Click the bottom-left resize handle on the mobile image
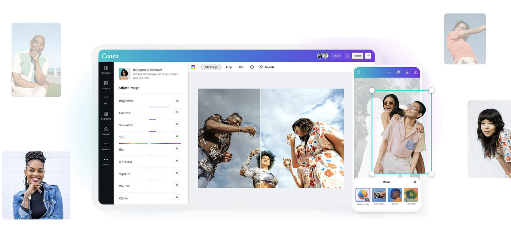Screen dimensions: 511x226 (372, 174)
